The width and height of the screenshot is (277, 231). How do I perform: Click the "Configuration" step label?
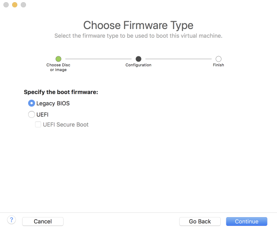(x=138, y=65)
